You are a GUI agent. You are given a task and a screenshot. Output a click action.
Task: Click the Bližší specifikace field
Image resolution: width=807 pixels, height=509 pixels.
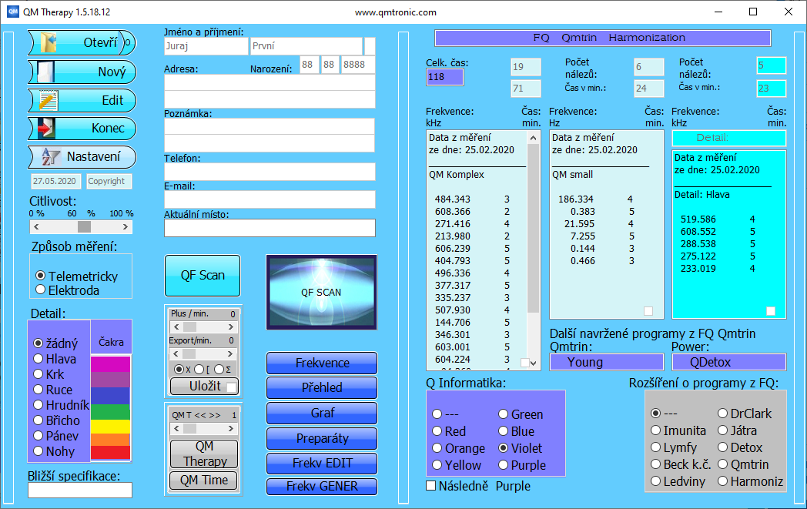(x=80, y=490)
